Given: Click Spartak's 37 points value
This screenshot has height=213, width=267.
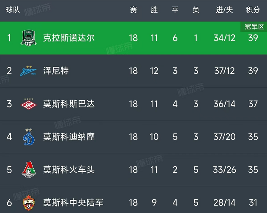Looking at the screenshot, I should pos(253,104).
